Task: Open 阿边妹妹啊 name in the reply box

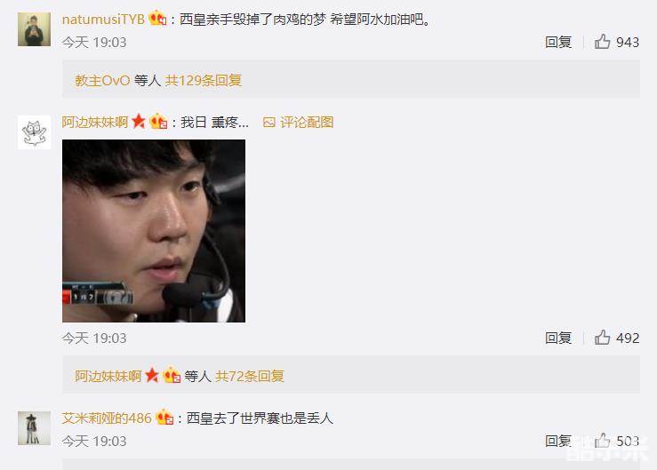Action: 108,376
